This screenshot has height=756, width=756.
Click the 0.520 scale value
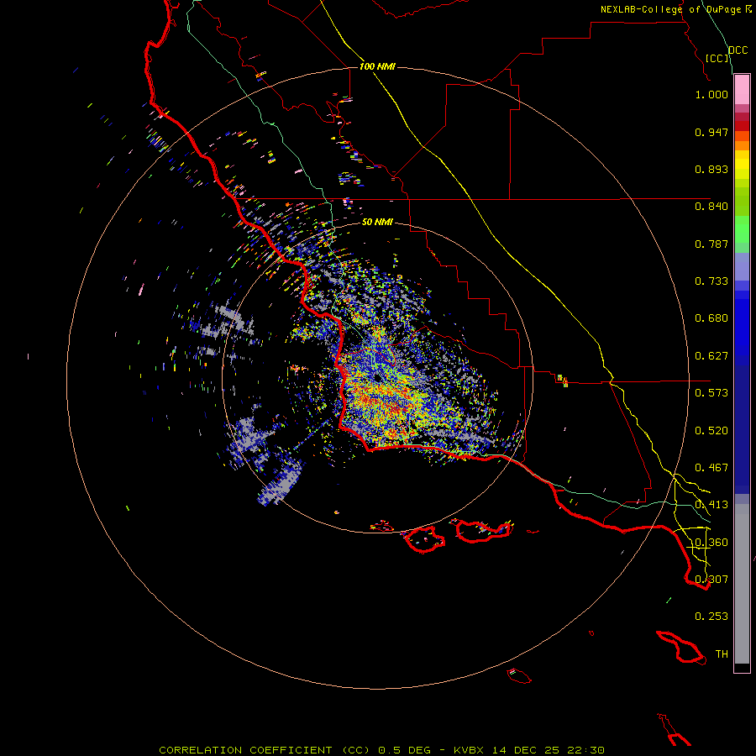click(x=711, y=431)
